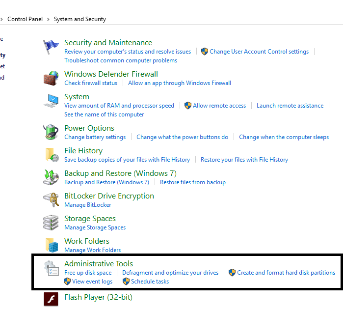This screenshot has width=343, height=311.
Task: Click shield icon beside Allow remote access
Action: pos(187,106)
